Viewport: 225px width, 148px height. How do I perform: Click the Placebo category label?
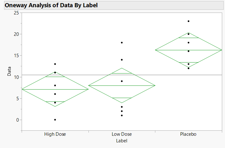coord(188,134)
